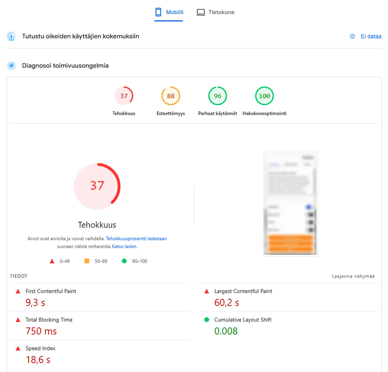This screenshot has width=388, height=372.
Task: Click the mobile phone icon beside Mobiili
Action: 158,12
